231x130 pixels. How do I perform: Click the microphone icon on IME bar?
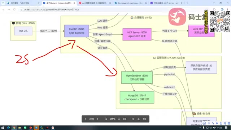(217, 123)
